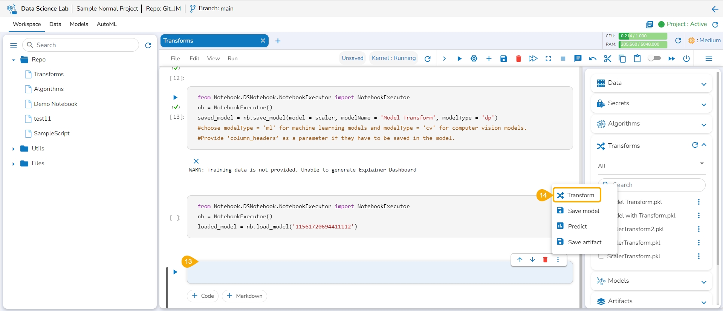Restart kernel using icon beside Kernel: Running
723x311 pixels.
click(428, 59)
